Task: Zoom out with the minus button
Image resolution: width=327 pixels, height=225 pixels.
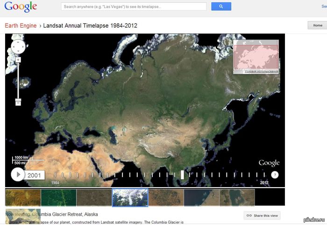Action: (18, 103)
